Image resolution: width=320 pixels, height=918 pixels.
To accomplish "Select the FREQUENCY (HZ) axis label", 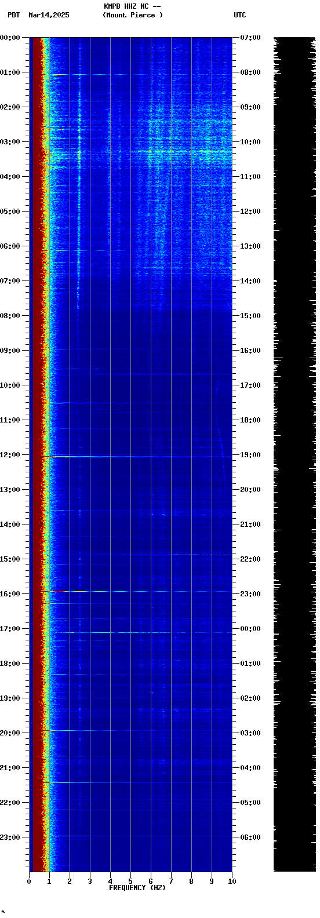I will (137, 888).
